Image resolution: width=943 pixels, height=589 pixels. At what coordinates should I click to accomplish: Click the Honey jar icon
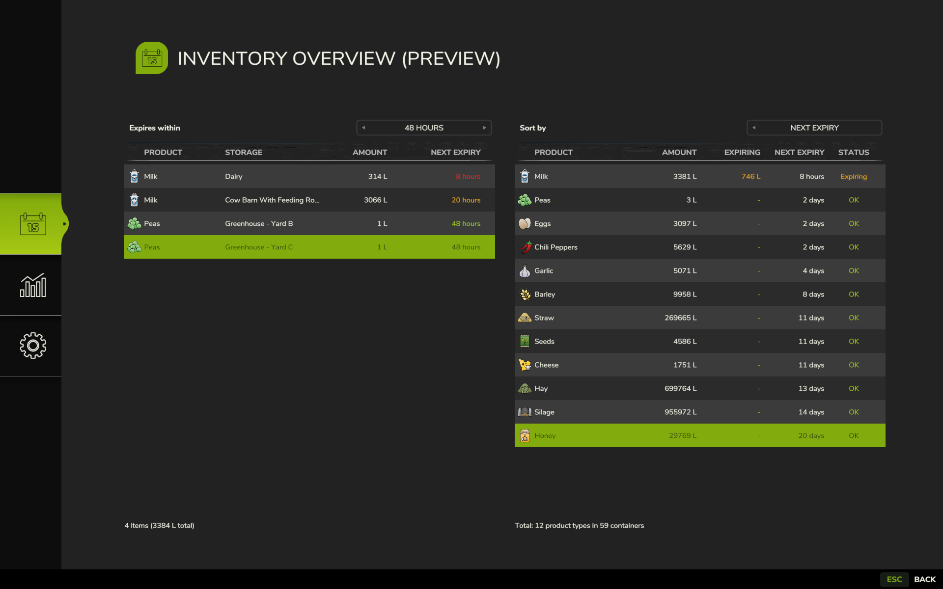point(525,435)
